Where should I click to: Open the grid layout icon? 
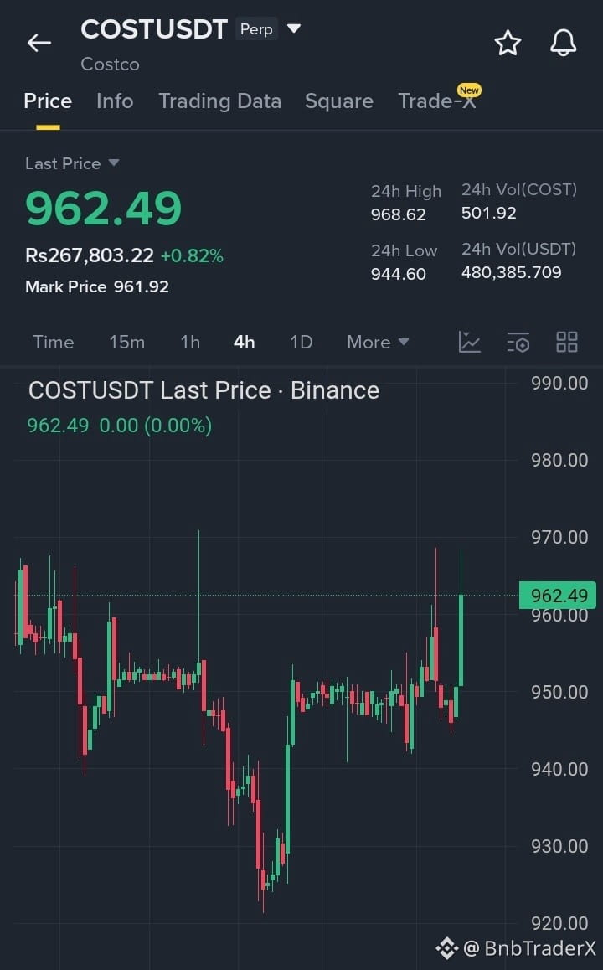coord(566,342)
